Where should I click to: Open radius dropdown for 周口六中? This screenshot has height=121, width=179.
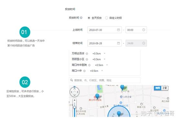click(x=102, y=71)
